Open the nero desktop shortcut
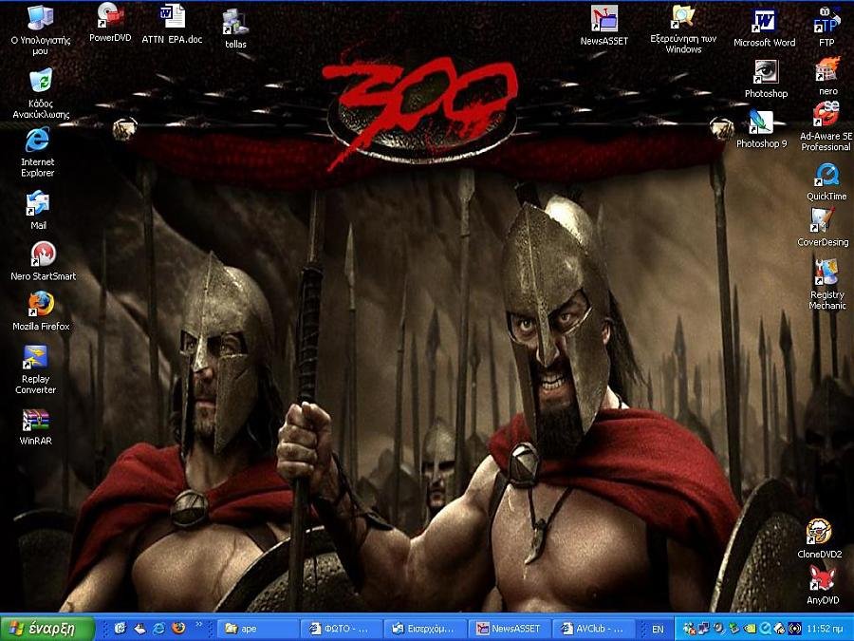The height and width of the screenshot is (641, 854). click(x=827, y=76)
